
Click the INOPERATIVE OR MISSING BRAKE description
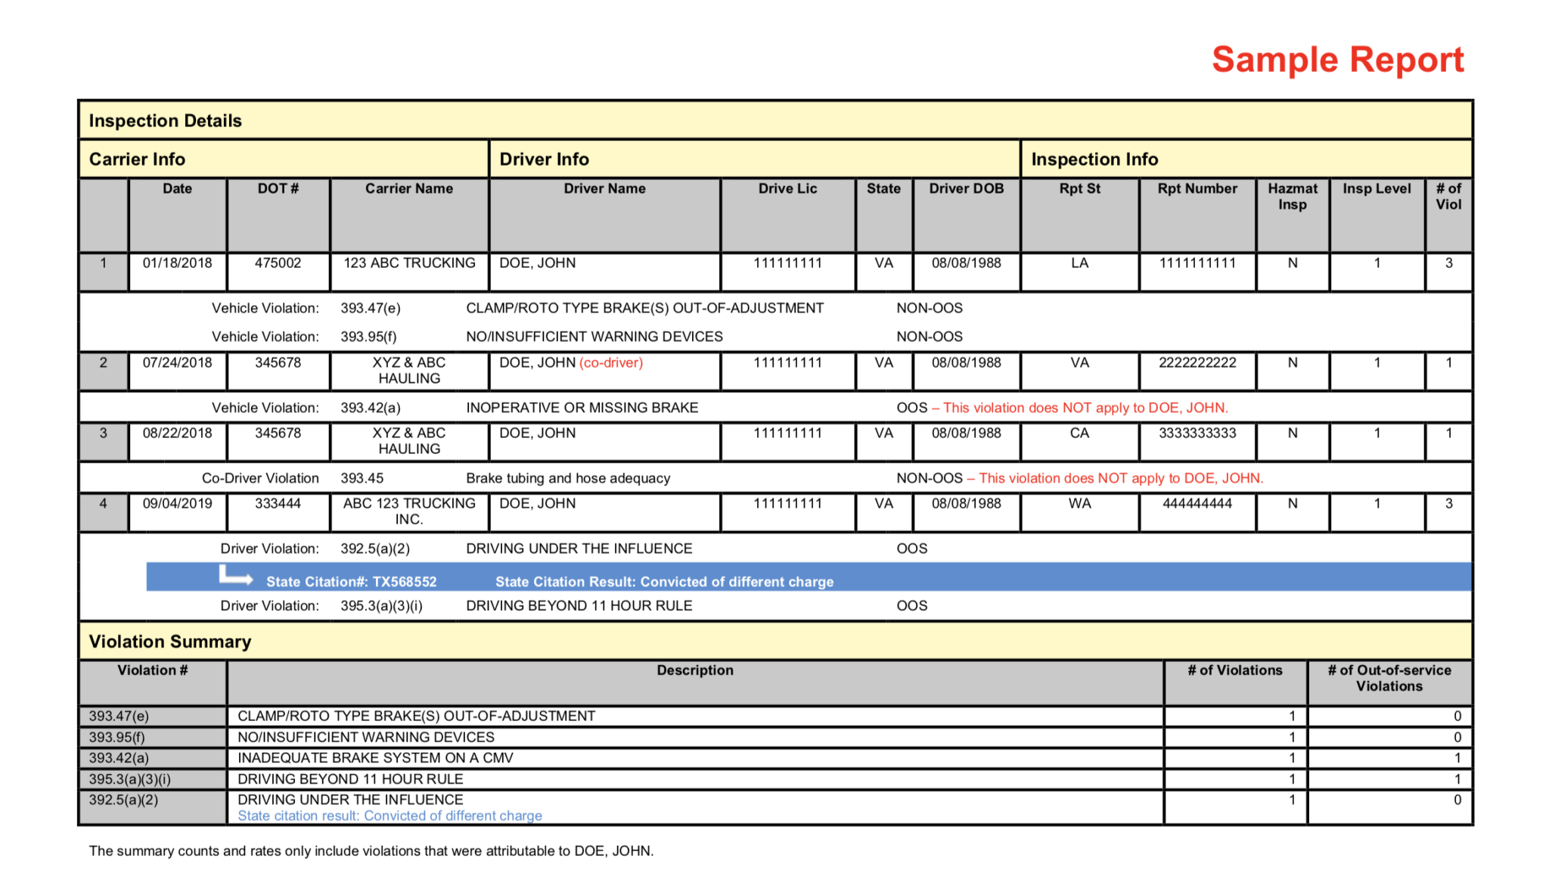(x=582, y=408)
